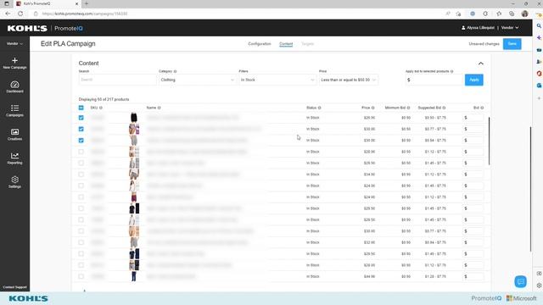The height and width of the screenshot is (305, 543).
Task: Collapse the Content section chevron
Action: point(481,64)
